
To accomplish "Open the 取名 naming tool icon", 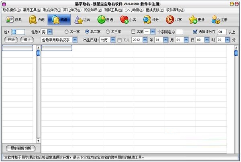I will point(14,20).
